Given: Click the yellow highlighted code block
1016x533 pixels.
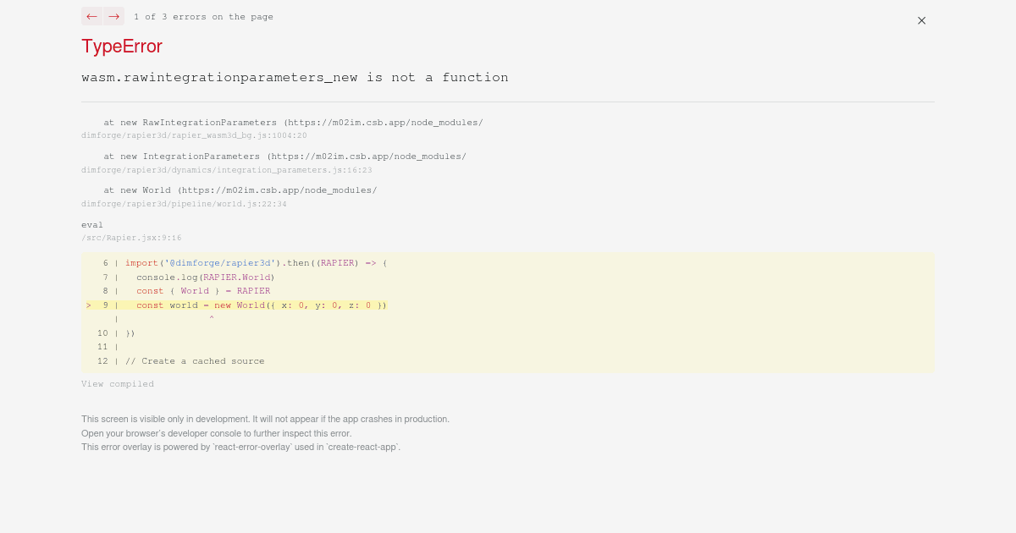Looking at the screenshot, I should click(x=508, y=313).
